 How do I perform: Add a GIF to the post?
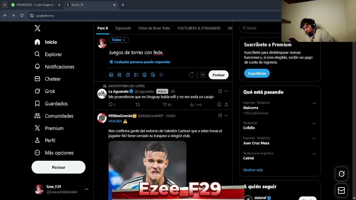(120, 75)
